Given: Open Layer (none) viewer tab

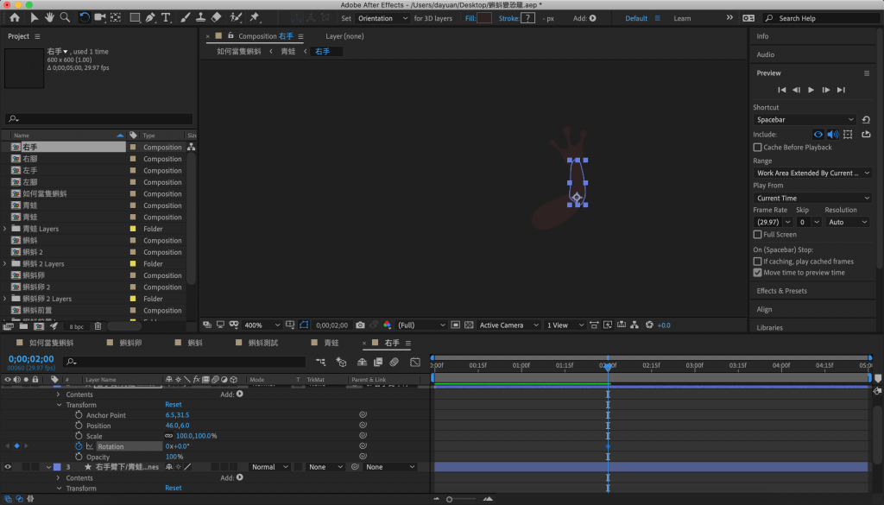Looking at the screenshot, I should pyautogui.click(x=344, y=36).
